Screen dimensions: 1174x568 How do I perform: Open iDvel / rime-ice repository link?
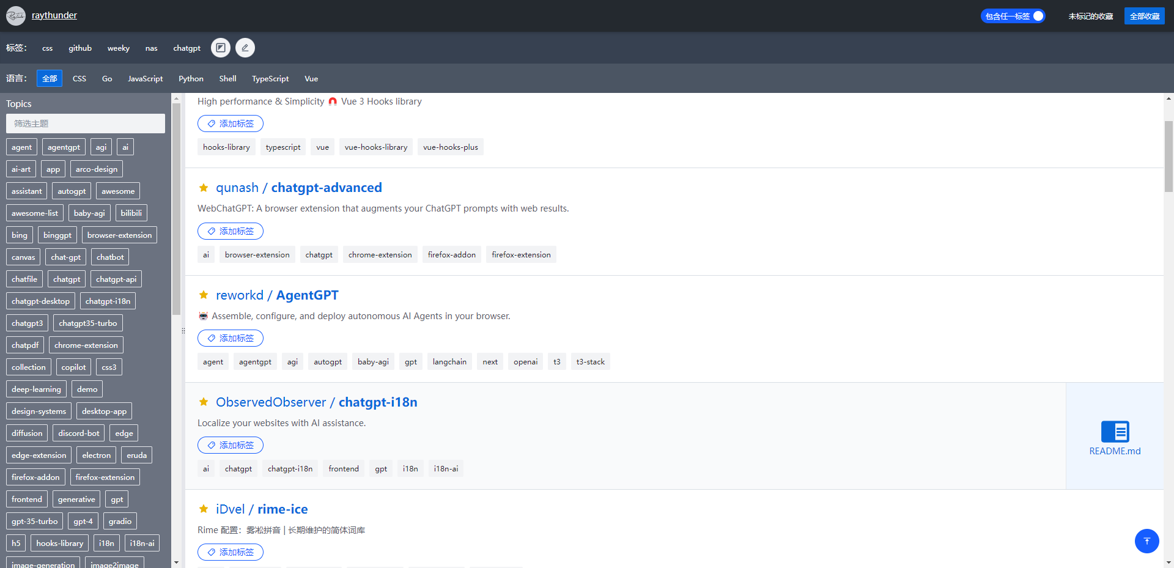[262, 509]
